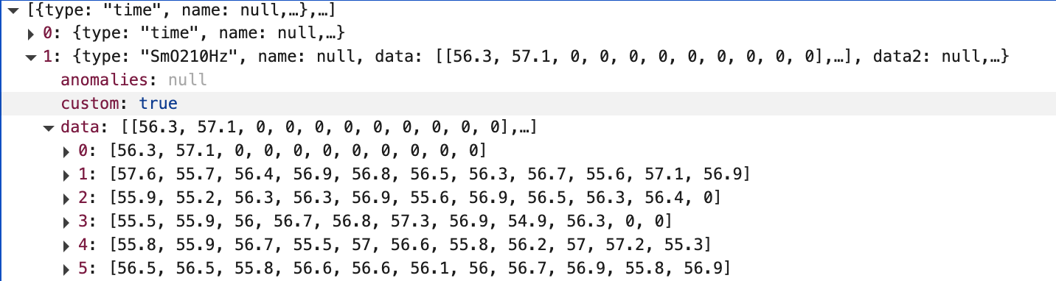1056x281 pixels.
Task: Expand the item 0 time object
Action: pos(31,33)
